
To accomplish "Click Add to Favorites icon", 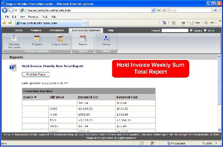I will coord(10,23).
